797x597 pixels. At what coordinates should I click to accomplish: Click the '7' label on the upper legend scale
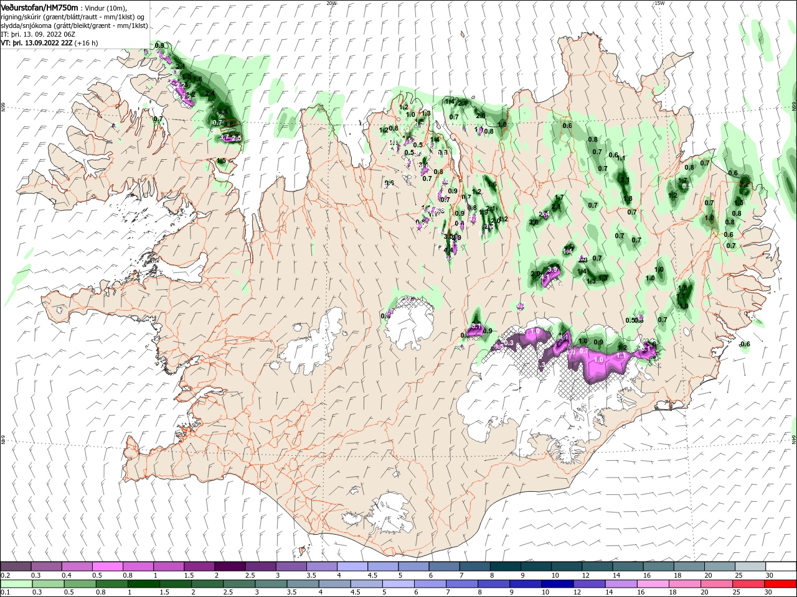(460, 575)
